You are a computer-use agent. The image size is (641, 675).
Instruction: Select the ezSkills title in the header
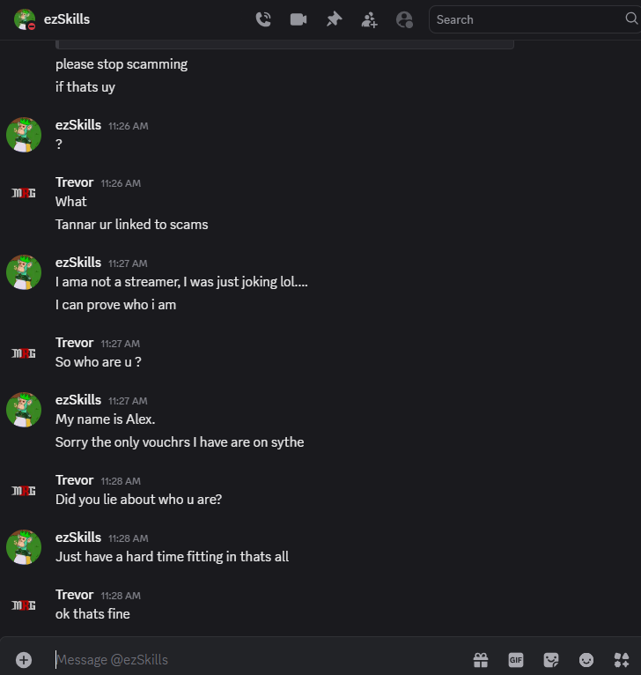click(x=67, y=19)
